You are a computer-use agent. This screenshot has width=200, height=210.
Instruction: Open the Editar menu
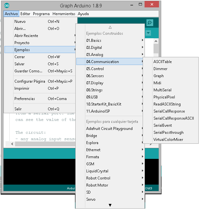coord(25,14)
